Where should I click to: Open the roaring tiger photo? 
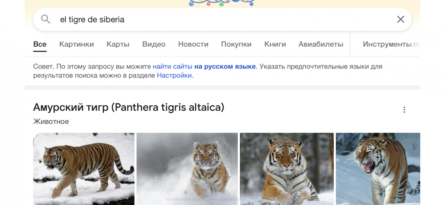pyautogui.click(x=378, y=168)
